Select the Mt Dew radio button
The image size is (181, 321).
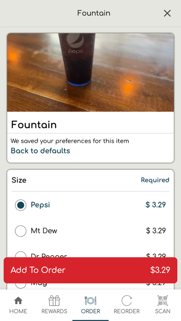tap(21, 231)
